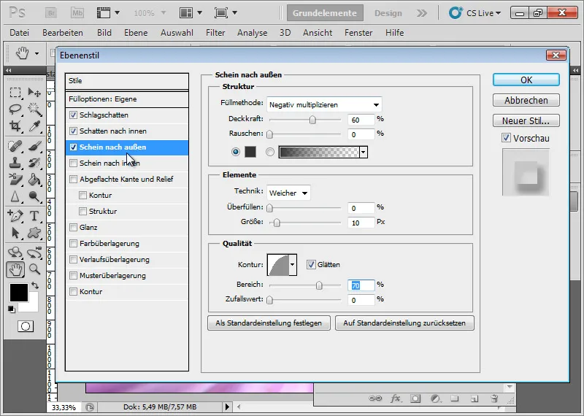Select the Healing Brush tool
This screenshot has height=416, width=584.
[x=15, y=146]
